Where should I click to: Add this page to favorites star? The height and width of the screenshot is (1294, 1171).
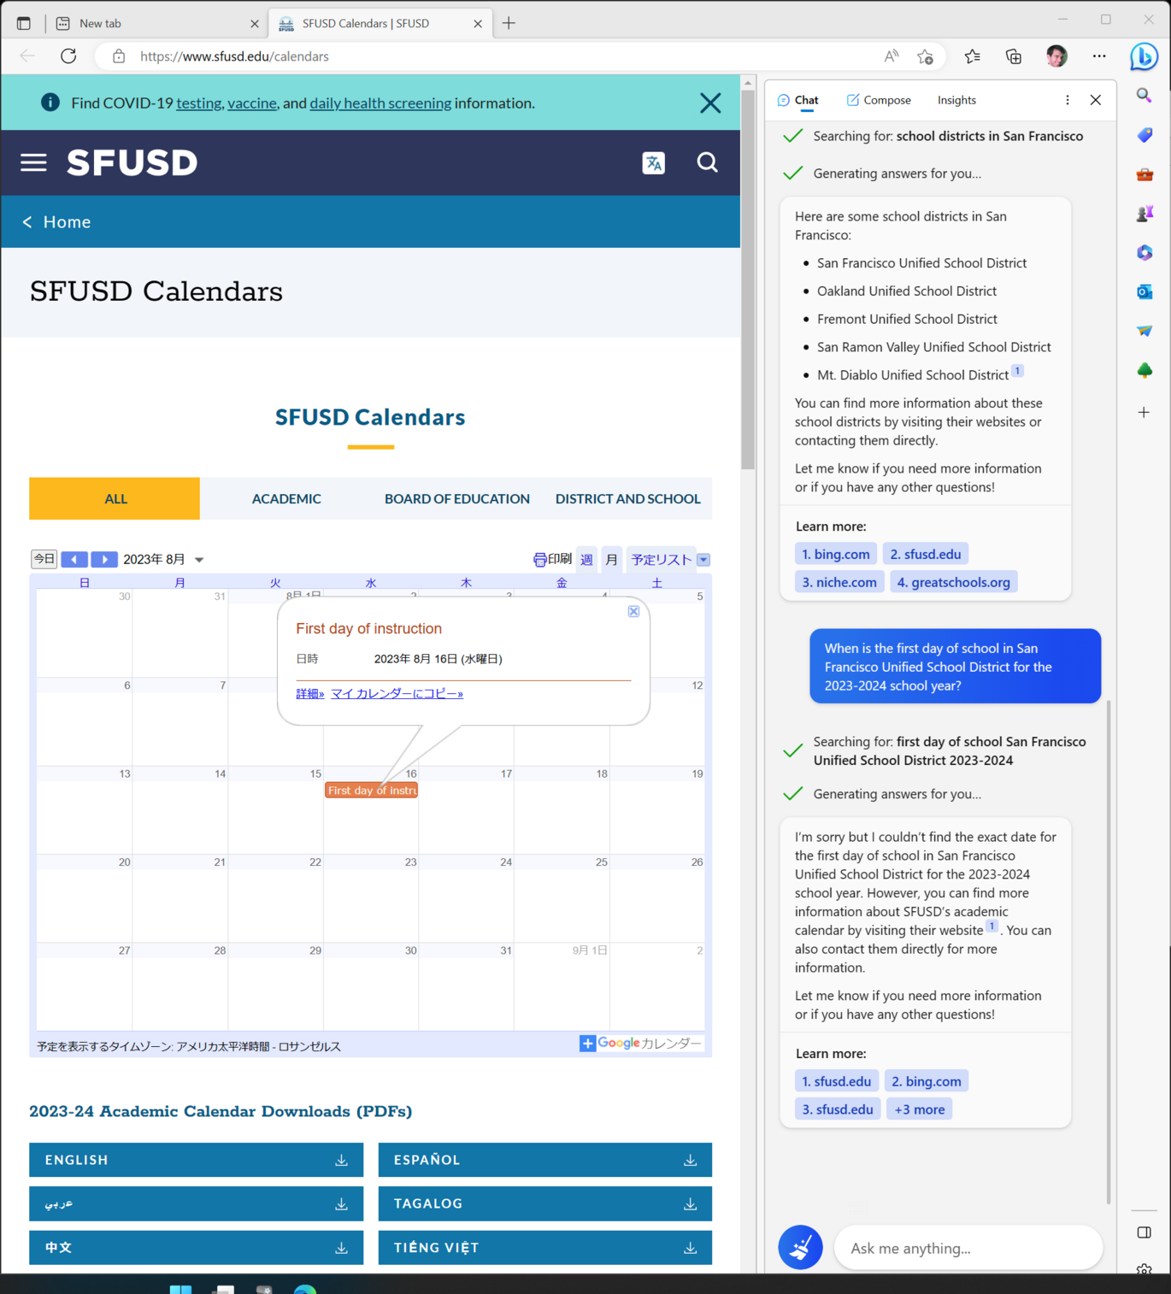pyautogui.click(x=925, y=56)
